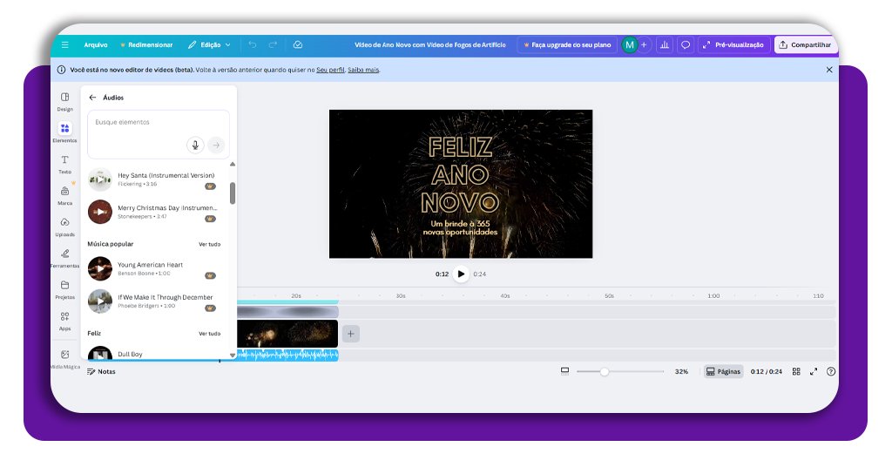Open the Design sidebar tab
The width and height of the screenshot is (892, 467).
tap(64, 102)
